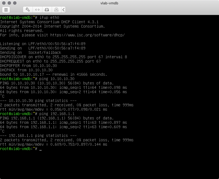Maximize the vlab-vmdb window

pos(15,3)
